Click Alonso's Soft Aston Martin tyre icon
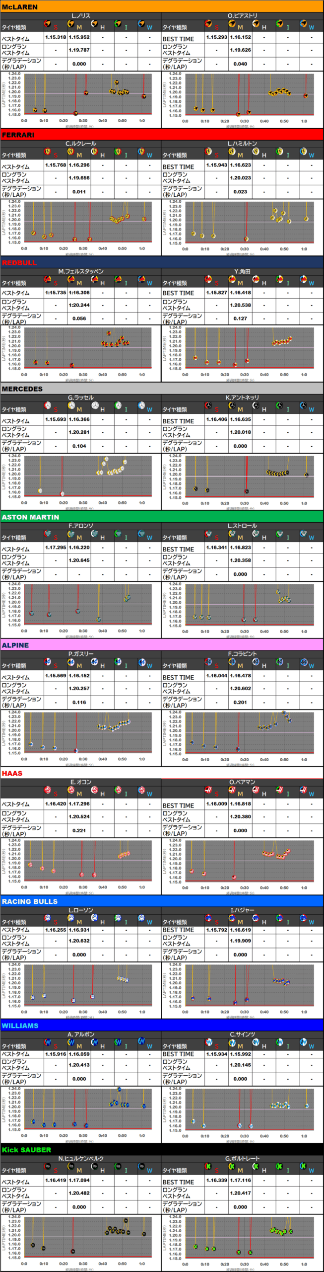 [48, 534]
